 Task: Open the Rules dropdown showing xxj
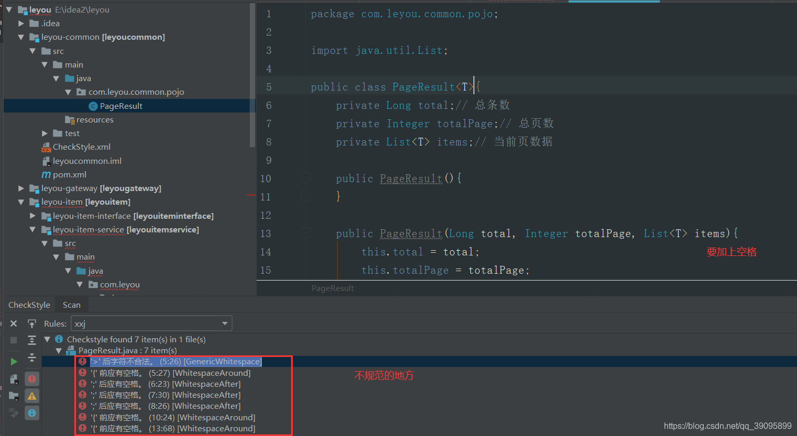tap(151, 323)
